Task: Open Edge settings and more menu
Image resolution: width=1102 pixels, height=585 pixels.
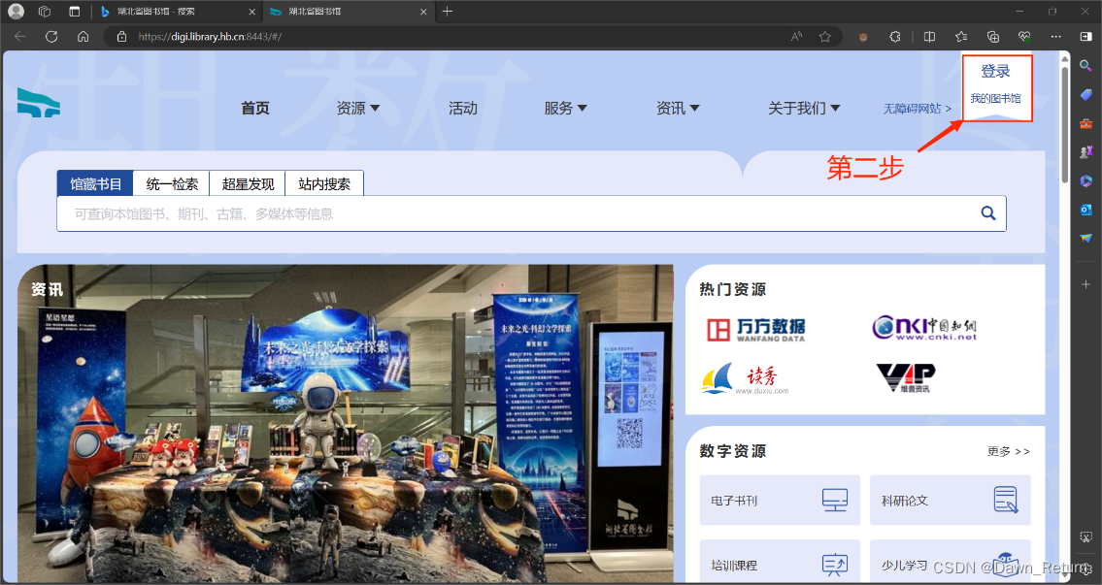Action: 1055,37
